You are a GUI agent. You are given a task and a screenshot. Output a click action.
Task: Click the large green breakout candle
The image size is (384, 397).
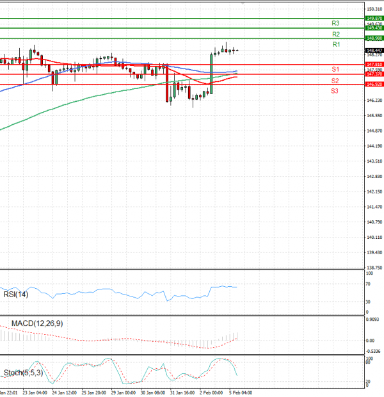pyautogui.click(x=211, y=74)
